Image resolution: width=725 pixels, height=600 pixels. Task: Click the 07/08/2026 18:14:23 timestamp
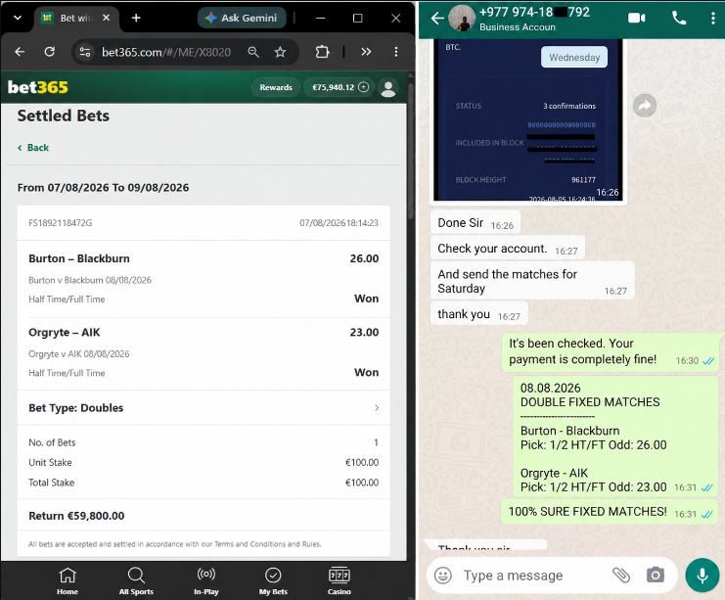pos(339,223)
